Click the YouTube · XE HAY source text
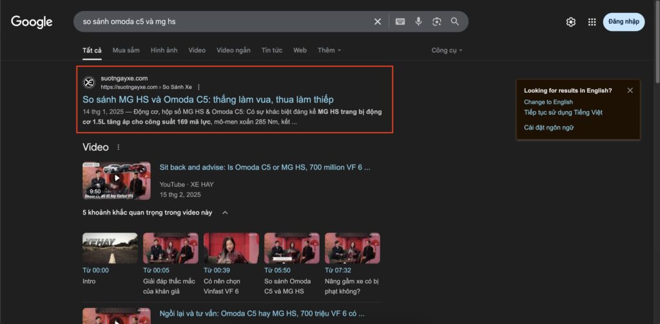 (186, 184)
